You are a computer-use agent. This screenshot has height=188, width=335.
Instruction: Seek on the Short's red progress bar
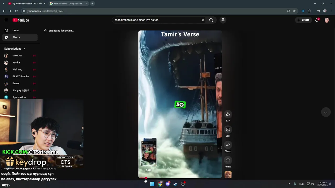[180, 178]
